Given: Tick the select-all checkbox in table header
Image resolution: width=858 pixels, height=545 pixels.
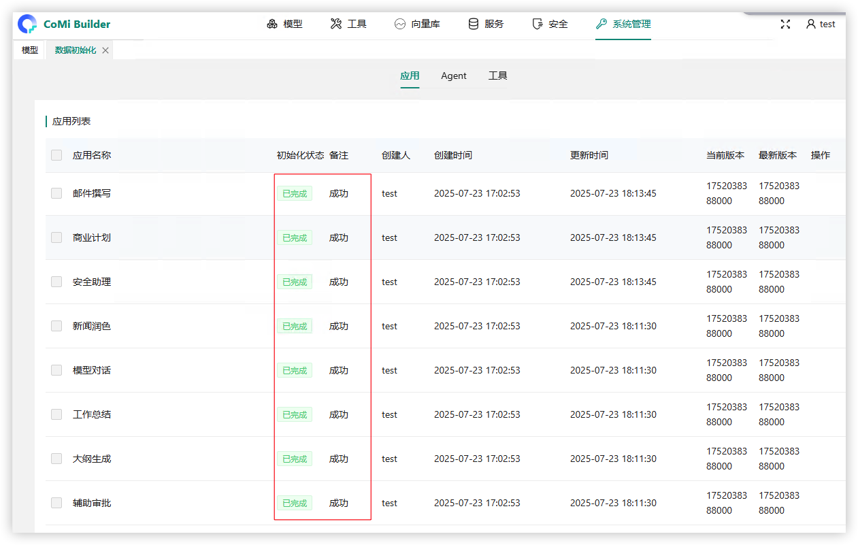Looking at the screenshot, I should click(56, 155).
